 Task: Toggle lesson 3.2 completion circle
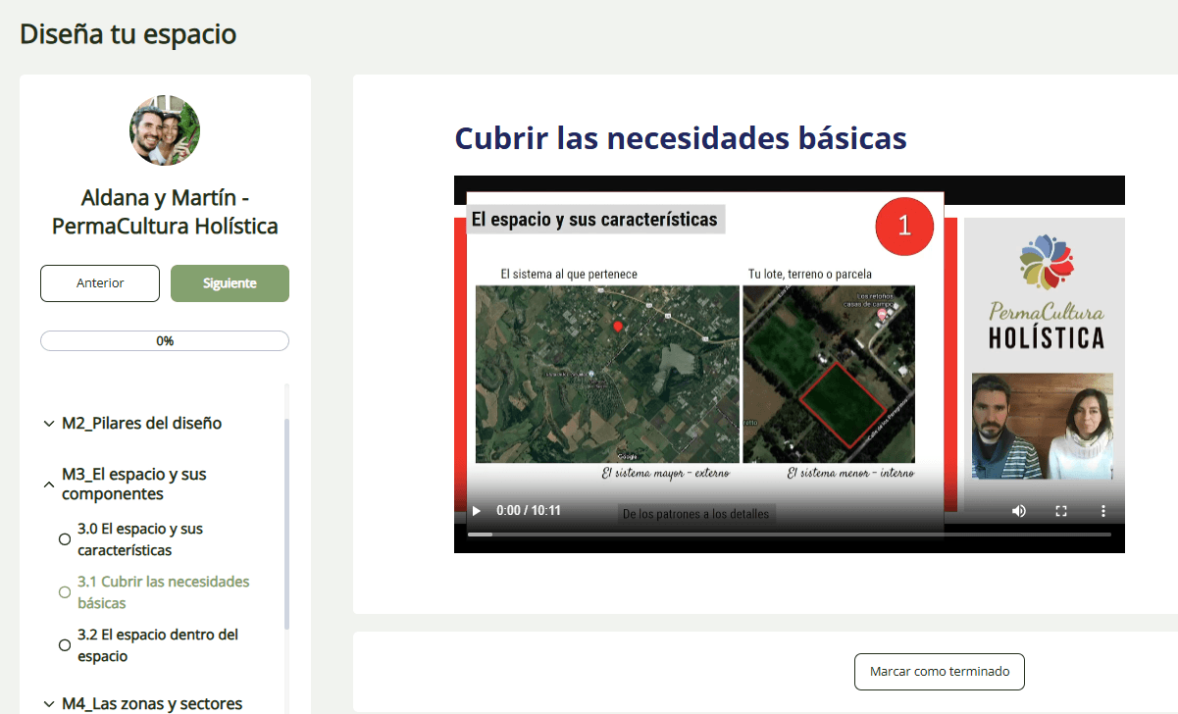tap(65, 645)
